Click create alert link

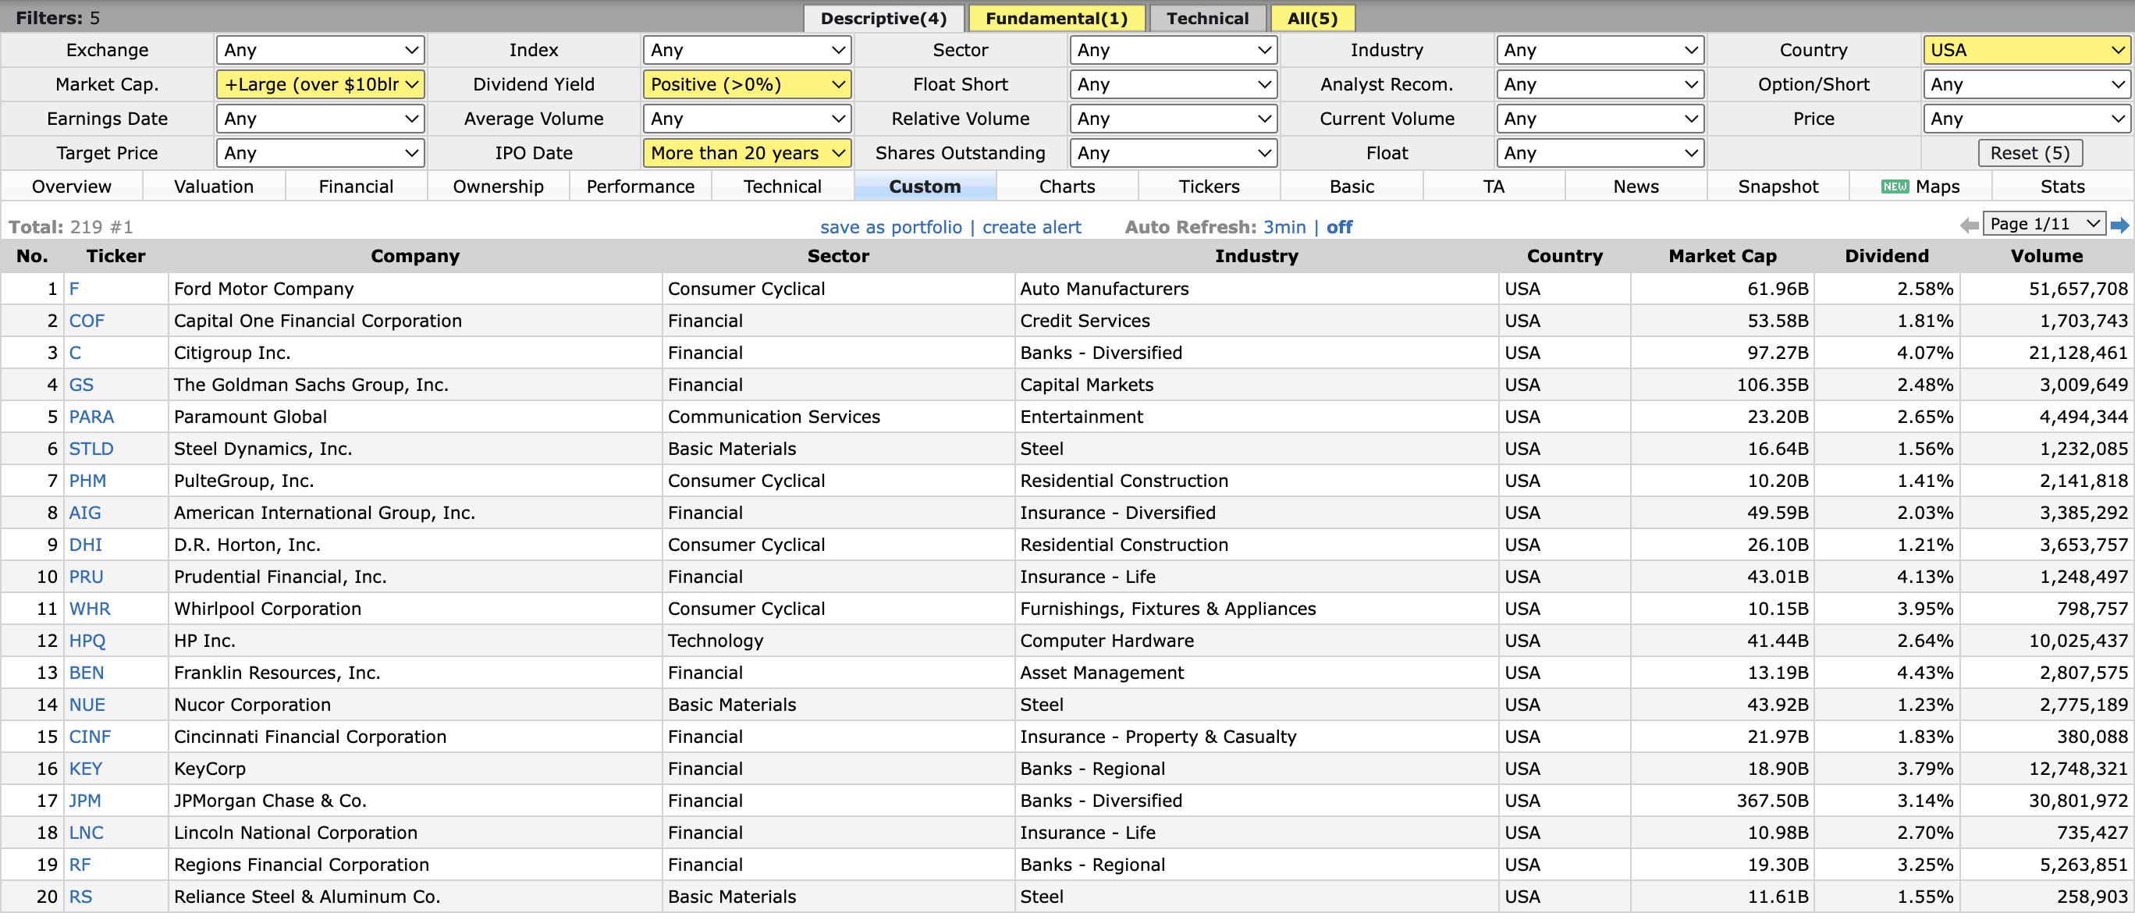tap(1031, 227)
